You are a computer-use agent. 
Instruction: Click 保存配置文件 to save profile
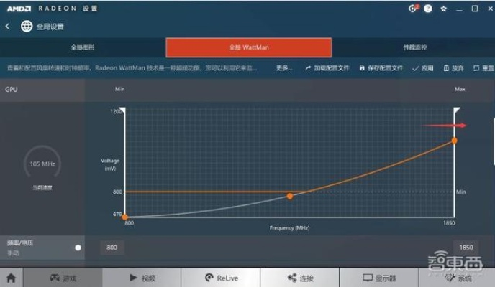[381, 68]
